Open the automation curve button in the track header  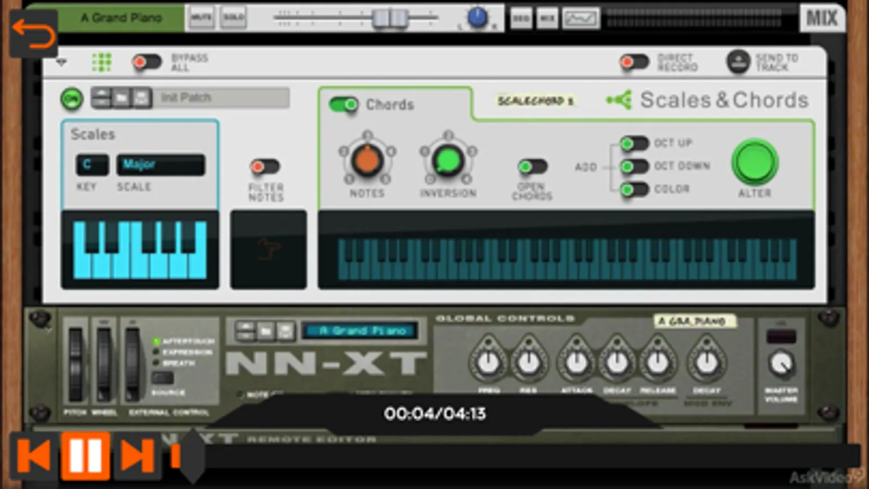coord(581,18)
